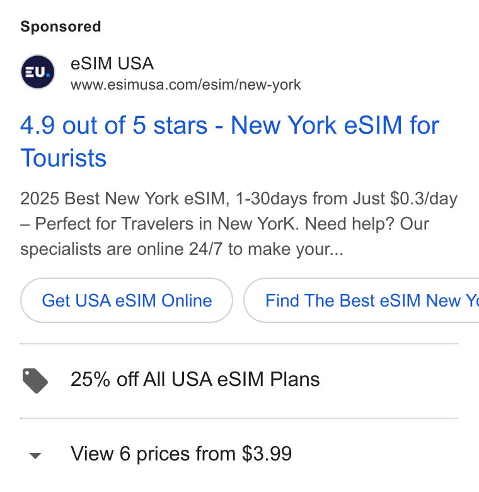This screenshot has height=492, width=479.
Task: Click the Need help? sentence
Action: pos(350,224)
